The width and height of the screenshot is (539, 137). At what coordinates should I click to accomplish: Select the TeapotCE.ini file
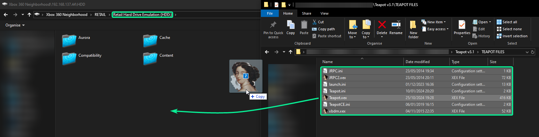click(x=417, y=105)
